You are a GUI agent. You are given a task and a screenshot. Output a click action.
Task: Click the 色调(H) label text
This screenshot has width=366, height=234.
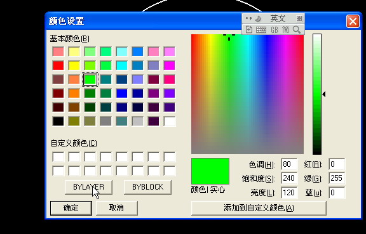point(262,165)
